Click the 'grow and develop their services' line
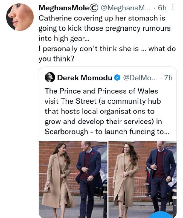 (100, 122)
